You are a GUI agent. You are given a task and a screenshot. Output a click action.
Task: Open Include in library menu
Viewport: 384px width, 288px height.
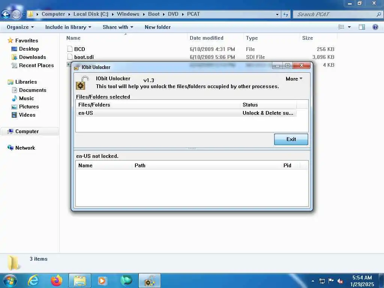click(68, 27)
